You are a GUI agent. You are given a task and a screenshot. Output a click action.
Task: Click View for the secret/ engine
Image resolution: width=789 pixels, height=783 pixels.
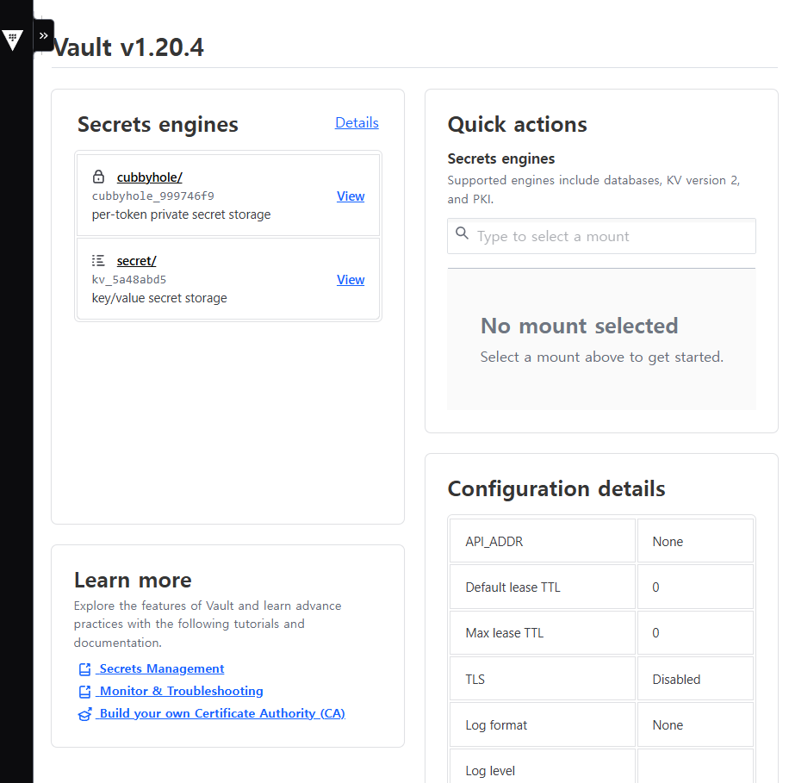(x=351, y=280)
